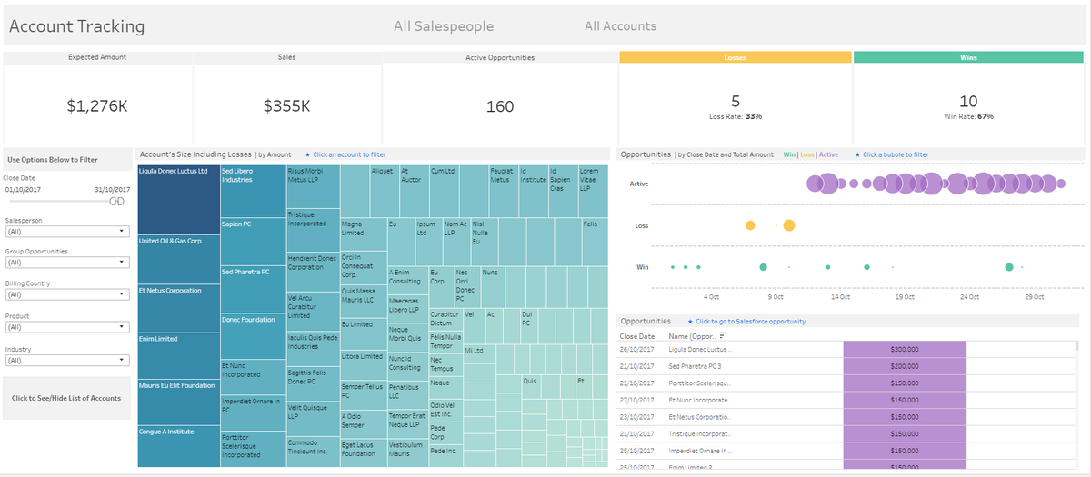Select the Sapien PC treemap tile
Screen dimensions: 1091x477
coord(253,242)
